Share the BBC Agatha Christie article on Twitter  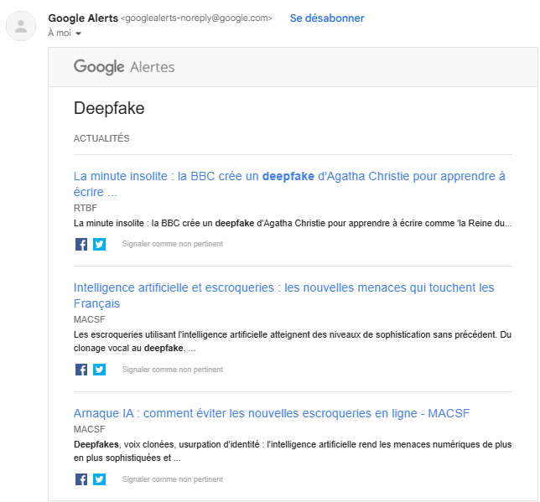tap(99, 244)
